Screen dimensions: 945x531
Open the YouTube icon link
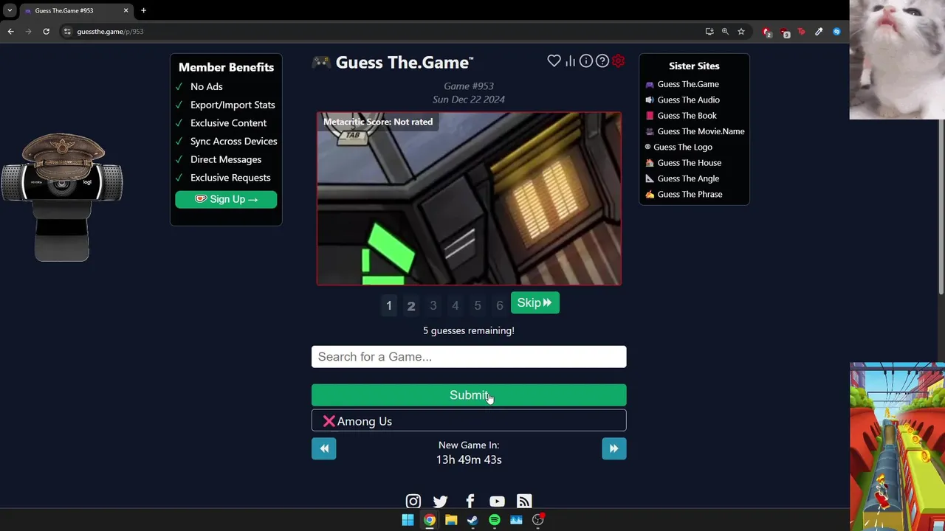[x=497, y=502]
